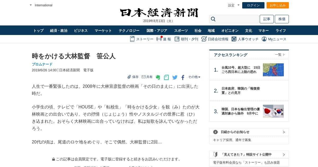The width and height of the screenshot is (318, 167).
Task: Share article on Facebook
Action: coord(183,77)
